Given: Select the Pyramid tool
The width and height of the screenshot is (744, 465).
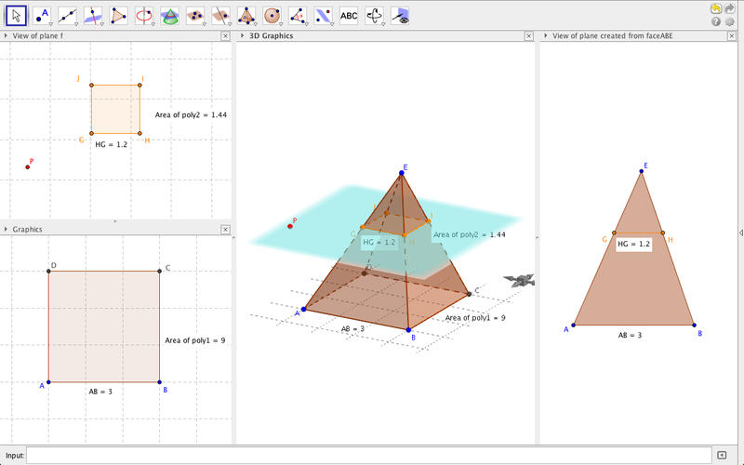Looking at the screenshot, I should 246,15.
